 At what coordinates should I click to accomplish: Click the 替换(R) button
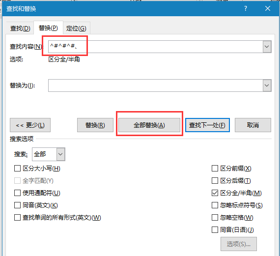pyautogui.click(x=95, y=125)
